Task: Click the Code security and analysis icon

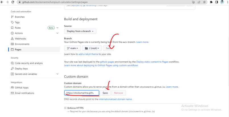Action: pos(12,63)
